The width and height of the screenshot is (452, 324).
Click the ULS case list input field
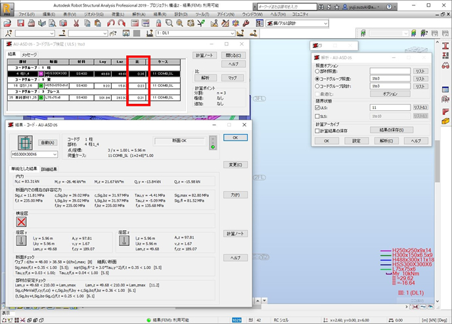click(x=390, y=108)
